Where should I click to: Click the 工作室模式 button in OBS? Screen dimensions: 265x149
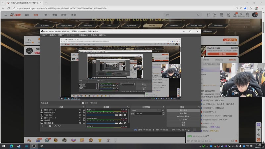pyautogui.click(x=184, y=120)
